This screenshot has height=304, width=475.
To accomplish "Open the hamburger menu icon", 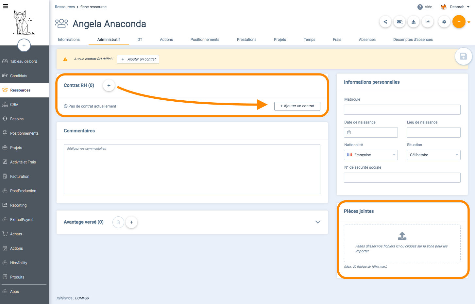I will tap(6, 6).
